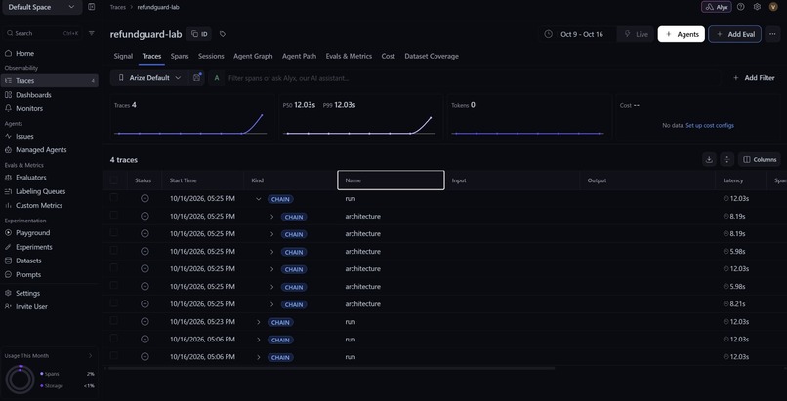The height and width of the screenshot is (401, 787).
Task: Click CHAIN badge of 05:23 PM run row
Action: (280, 322)
